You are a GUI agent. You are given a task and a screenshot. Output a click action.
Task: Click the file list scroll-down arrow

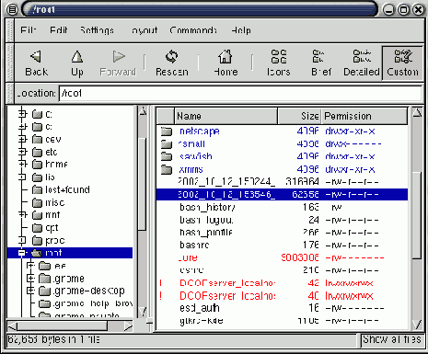417,325
